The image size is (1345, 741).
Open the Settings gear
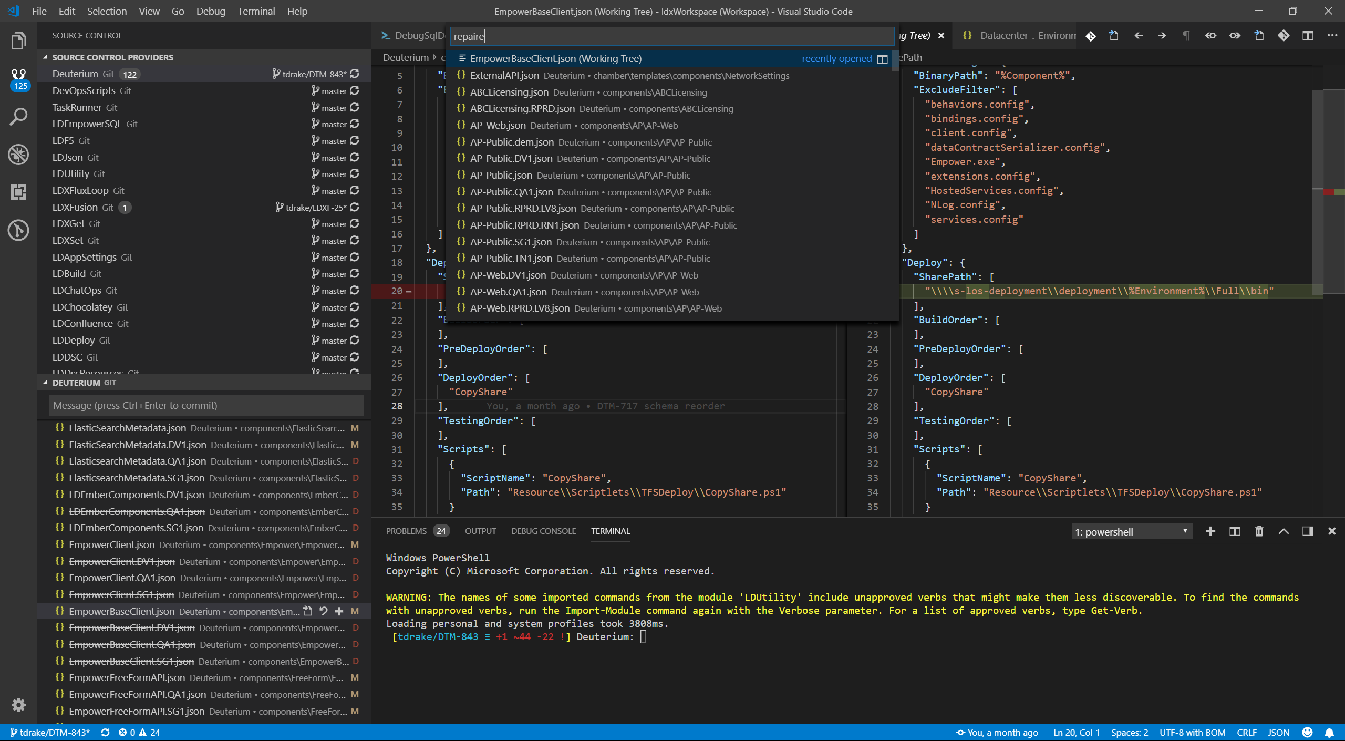point(18,705)
